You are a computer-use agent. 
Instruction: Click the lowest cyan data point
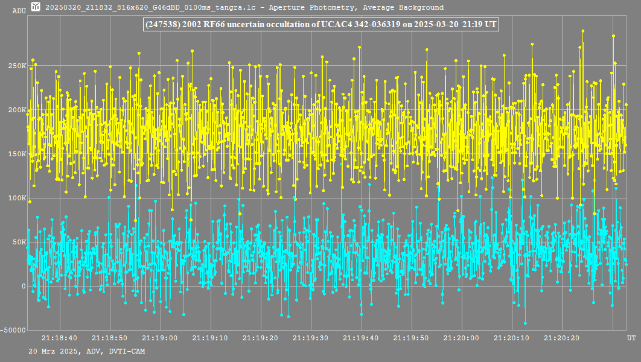click(x=525, y=323)
